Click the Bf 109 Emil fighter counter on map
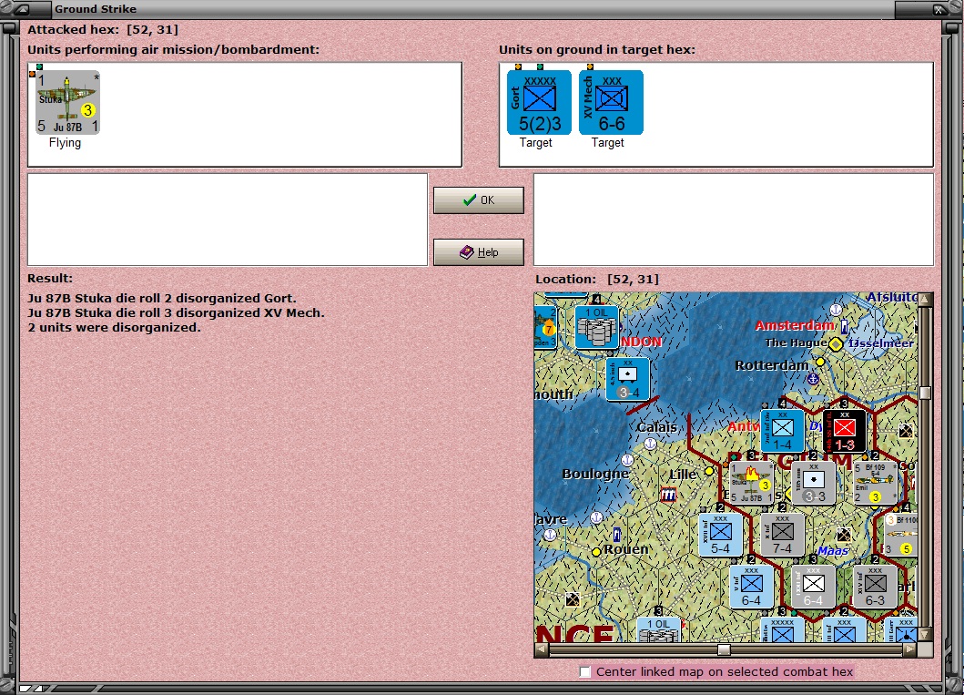This screenshot has height=695, width=964. coord(876,483)
